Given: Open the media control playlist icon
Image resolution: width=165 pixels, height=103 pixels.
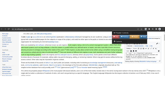Looking at the screenshot, I should coord(153,29).
